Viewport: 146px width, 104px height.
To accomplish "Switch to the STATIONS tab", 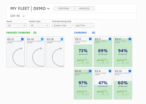I will tap(64, 8).
